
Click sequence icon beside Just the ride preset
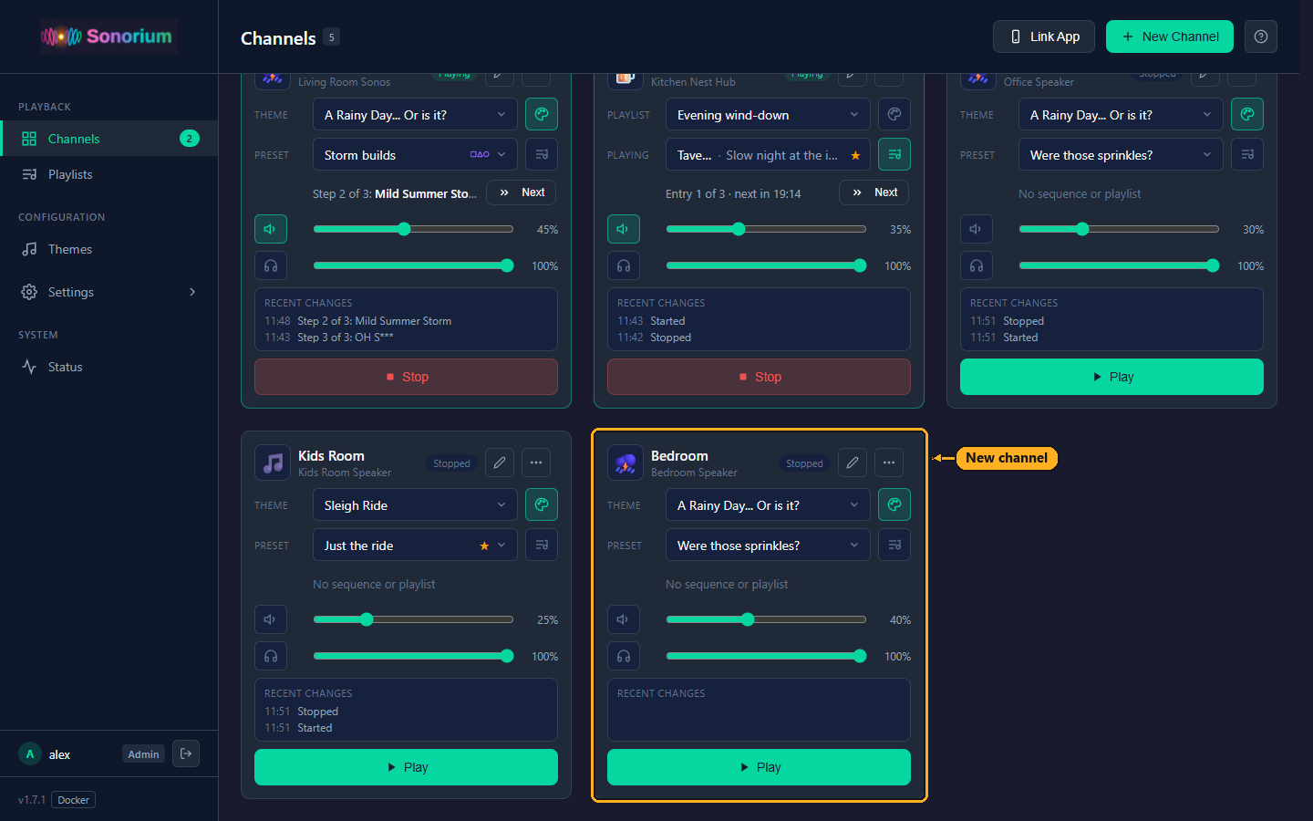pos(542,545)
